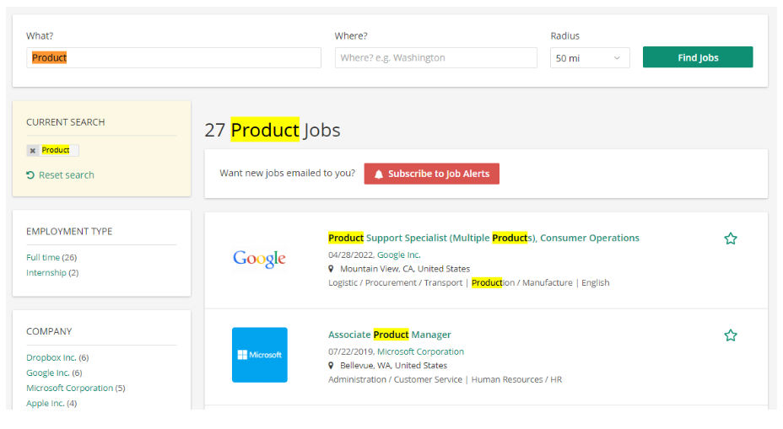Open Associate Product Manager job title link

click(x=390, y=335)
